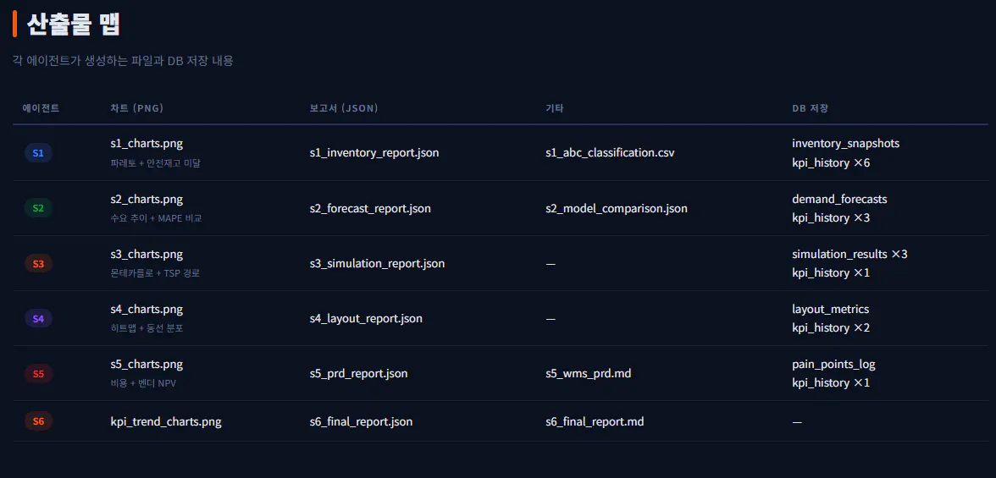Click the orange S3 agent badge
Image resolution: width=996 pixels, height=478 pixels.
(x=38, y=263)
